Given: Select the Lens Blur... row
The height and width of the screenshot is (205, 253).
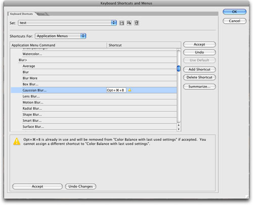Looking at the screenshot, I should 94,96.
